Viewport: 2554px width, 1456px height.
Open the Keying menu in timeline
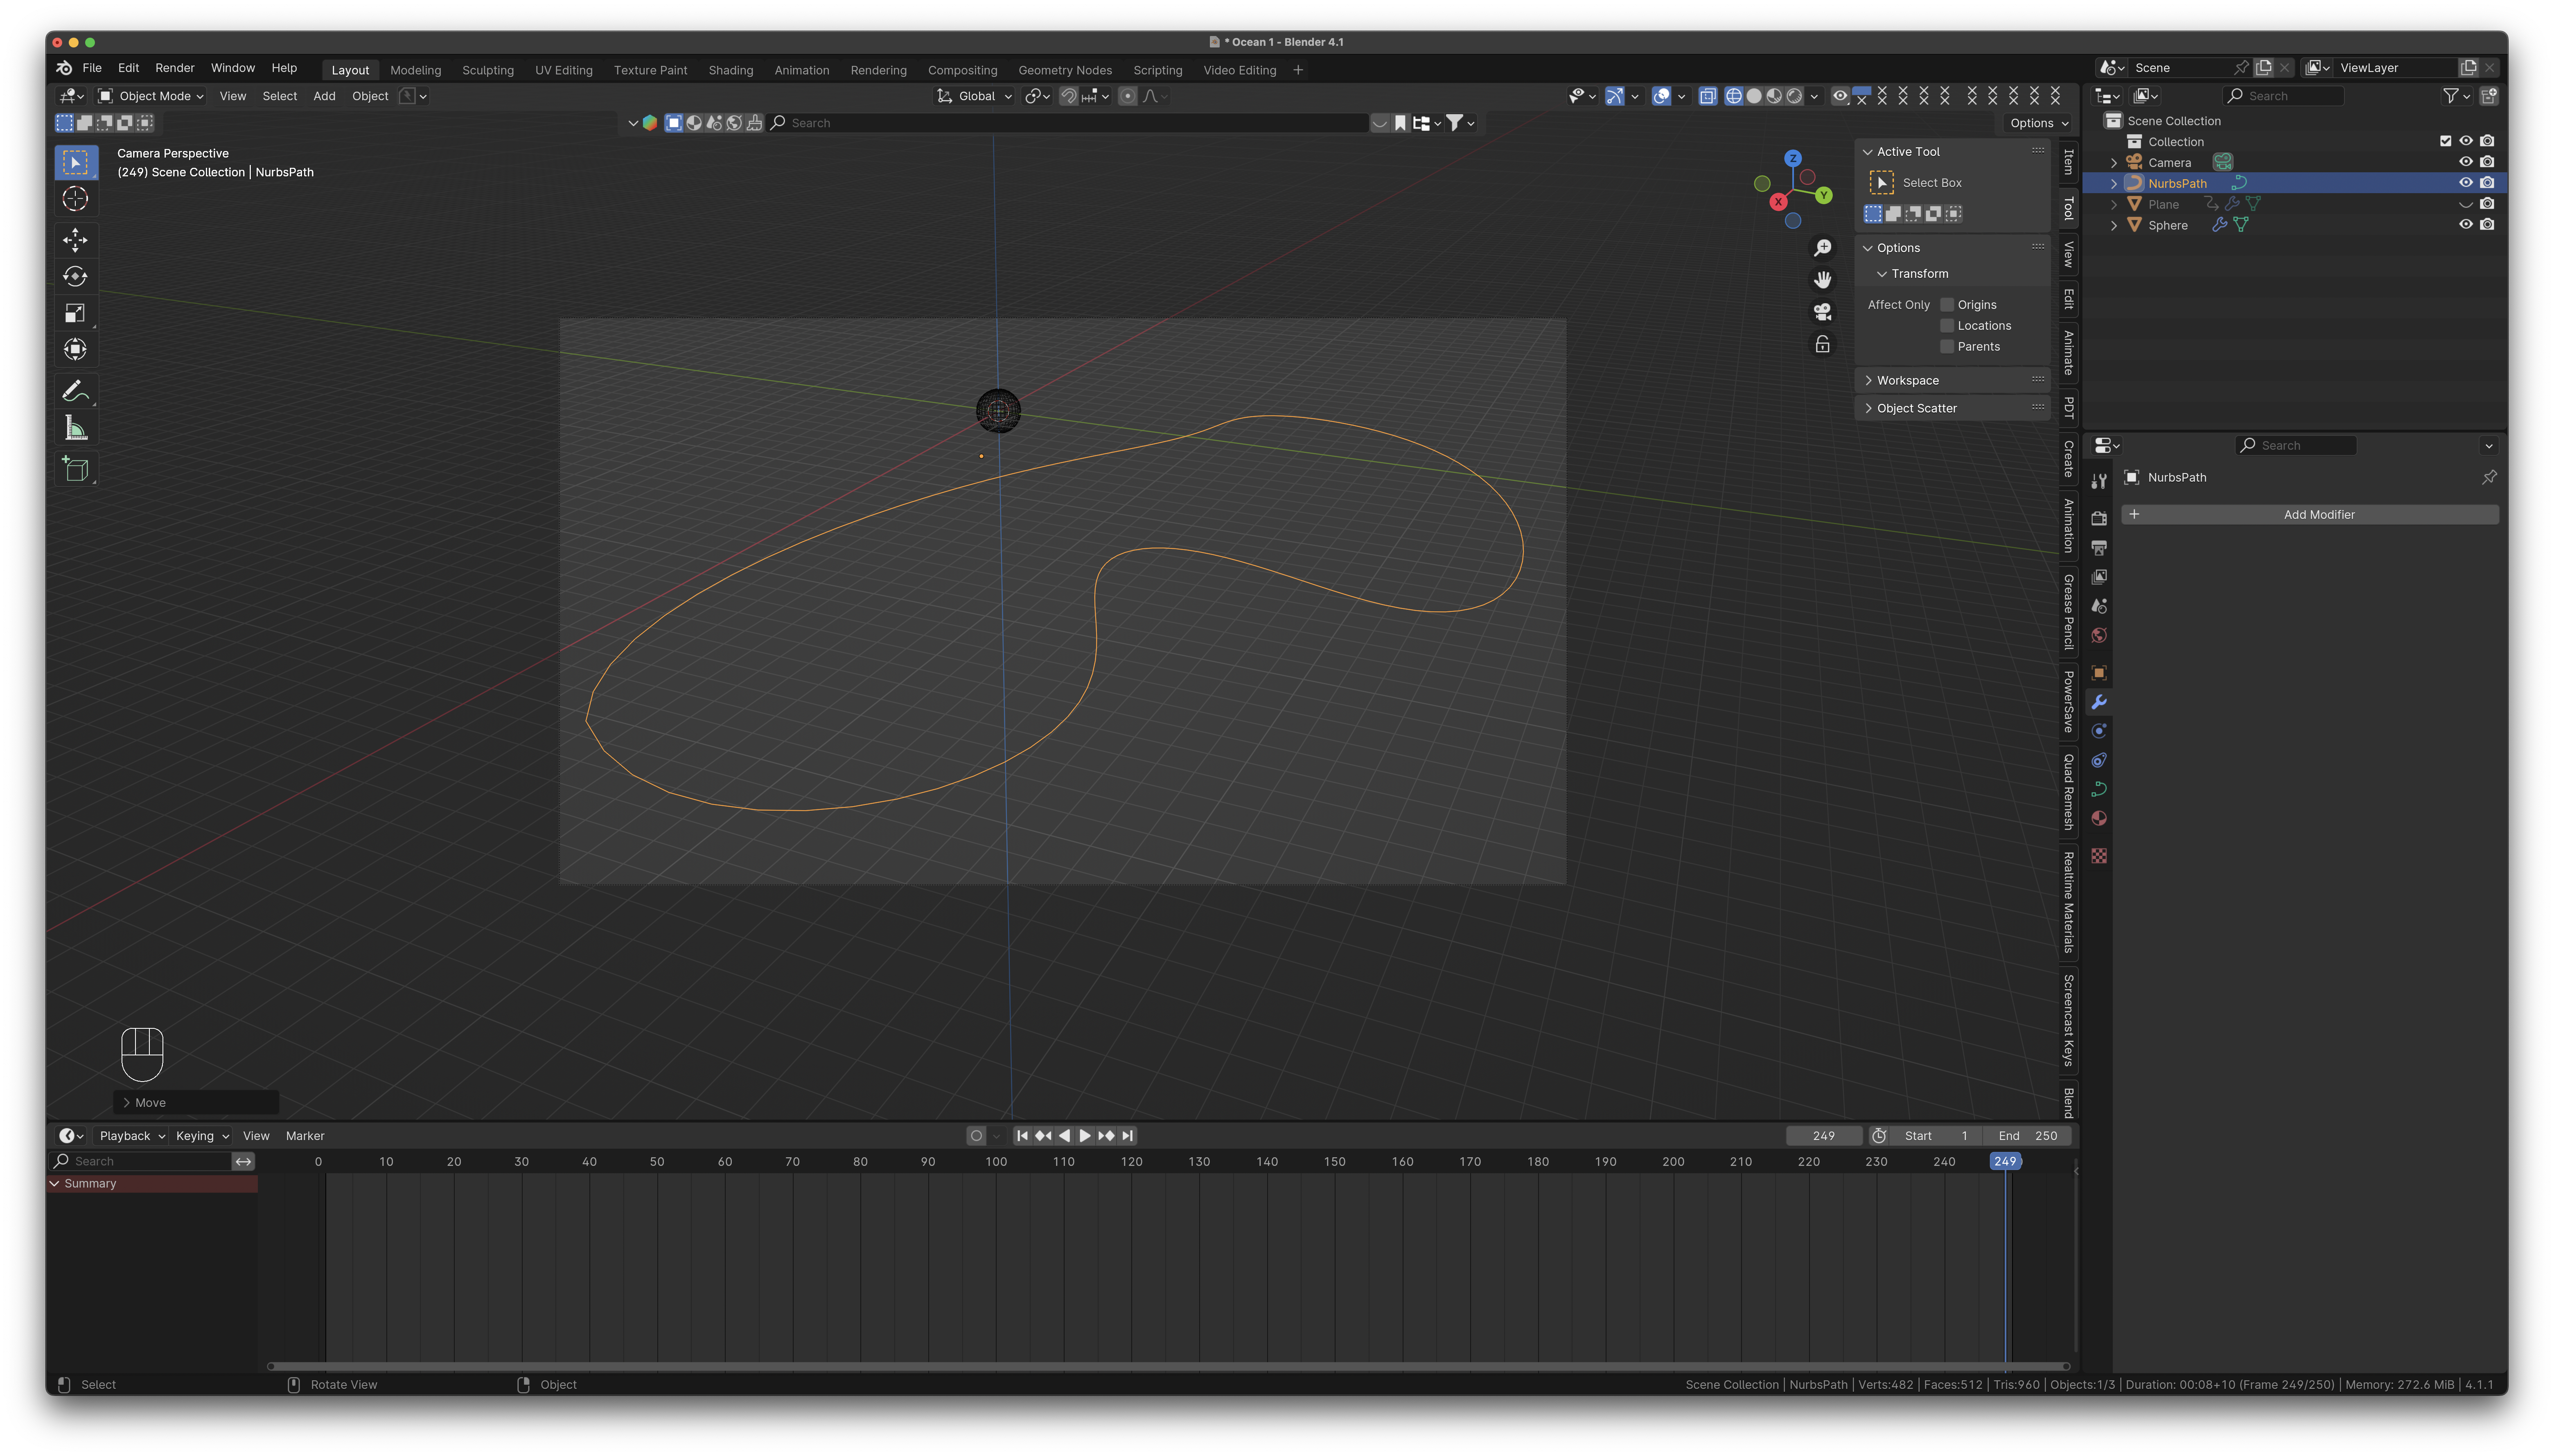tap(202, 1136)
